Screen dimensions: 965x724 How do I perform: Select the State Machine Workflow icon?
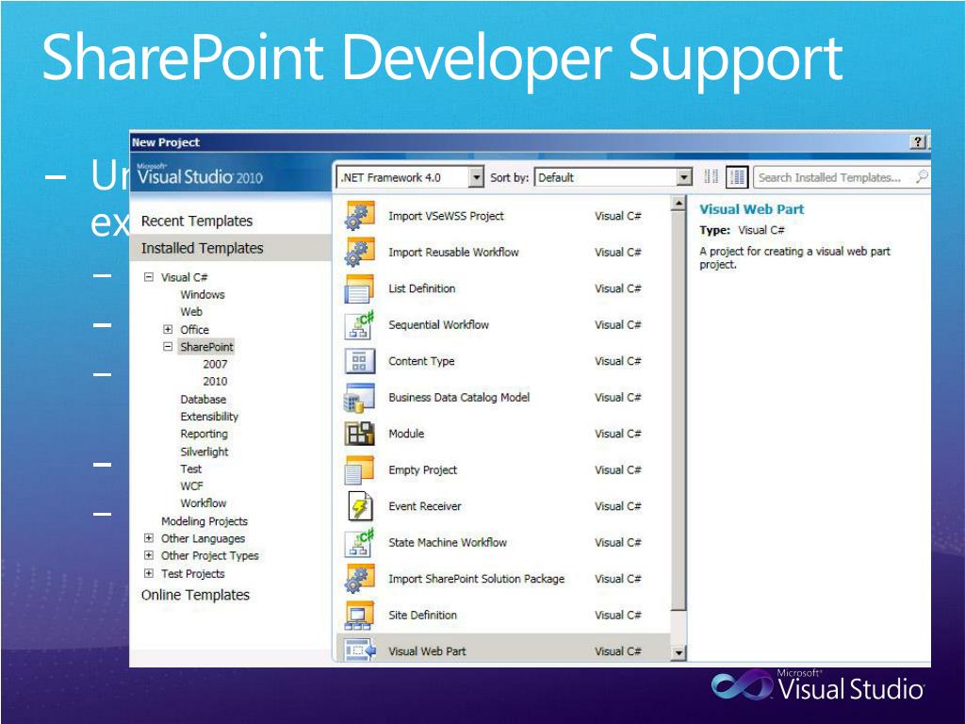[x=359, y=543]
